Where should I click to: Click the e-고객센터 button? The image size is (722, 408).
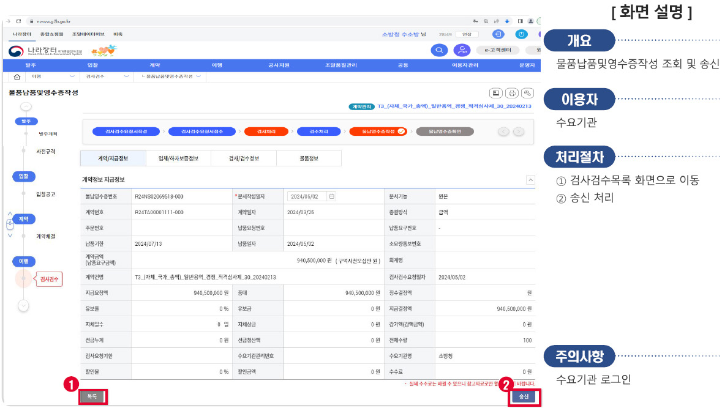(498, 50)
